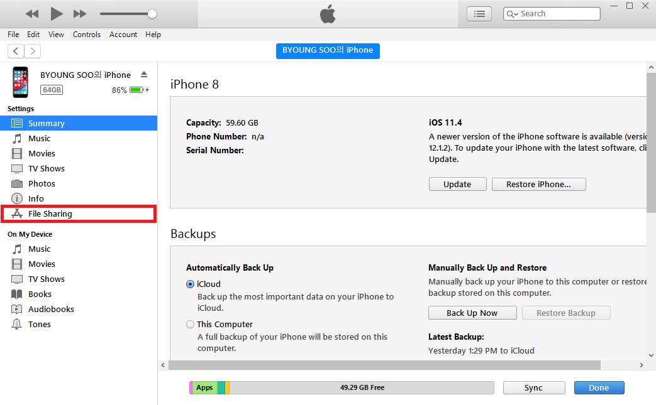Click On My Device Music note icon
This screenshot has width=656, height=405.
click(17, 249)
